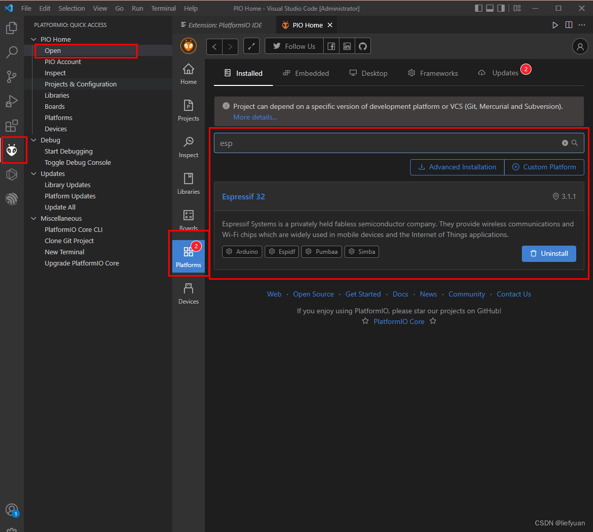
Task: Click the search magnifier in platform filter
Action: [x=575, y=143]
